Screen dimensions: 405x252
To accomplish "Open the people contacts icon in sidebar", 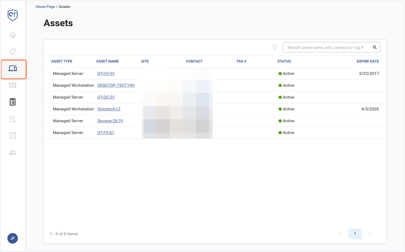I will point(12,152).
